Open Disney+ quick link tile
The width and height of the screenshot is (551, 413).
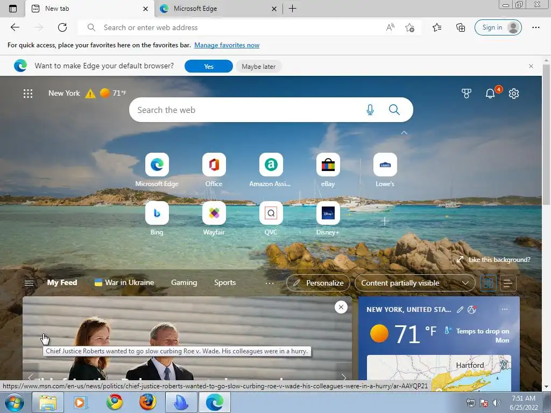328,213
